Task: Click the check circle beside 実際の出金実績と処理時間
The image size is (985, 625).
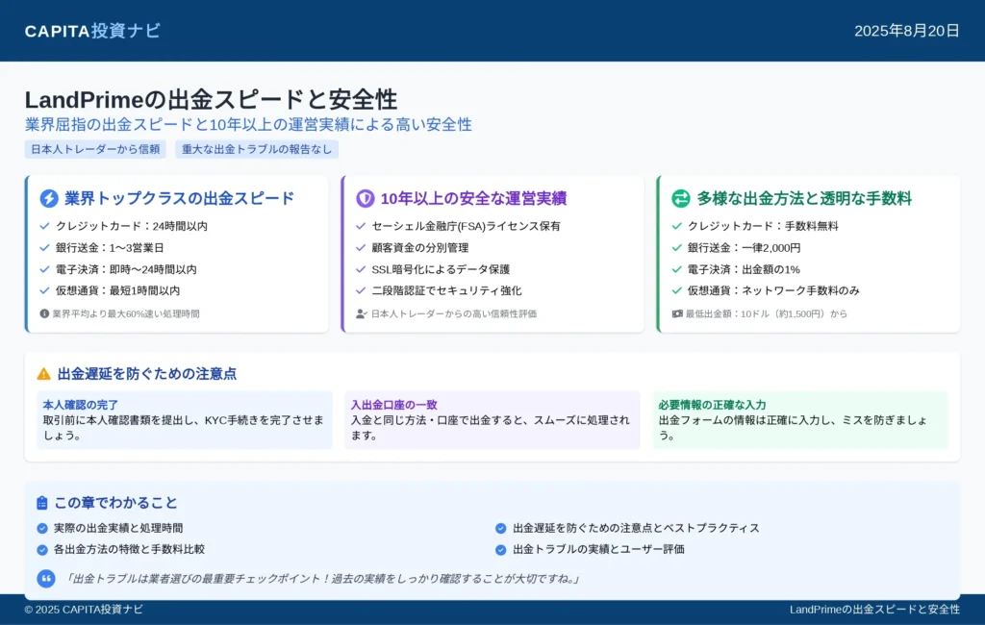Action: [x=42, y=528]
